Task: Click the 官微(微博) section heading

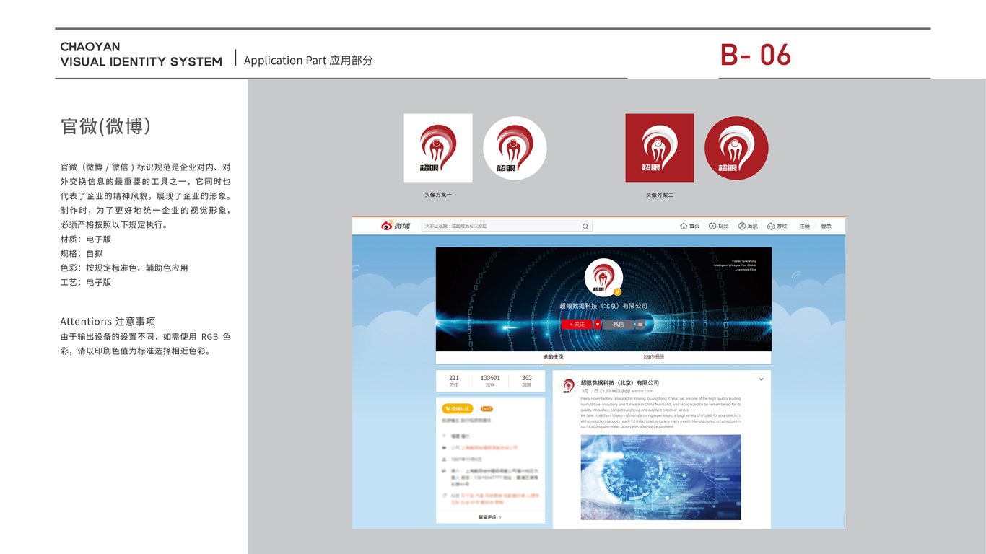Action: tap(106, 126)
